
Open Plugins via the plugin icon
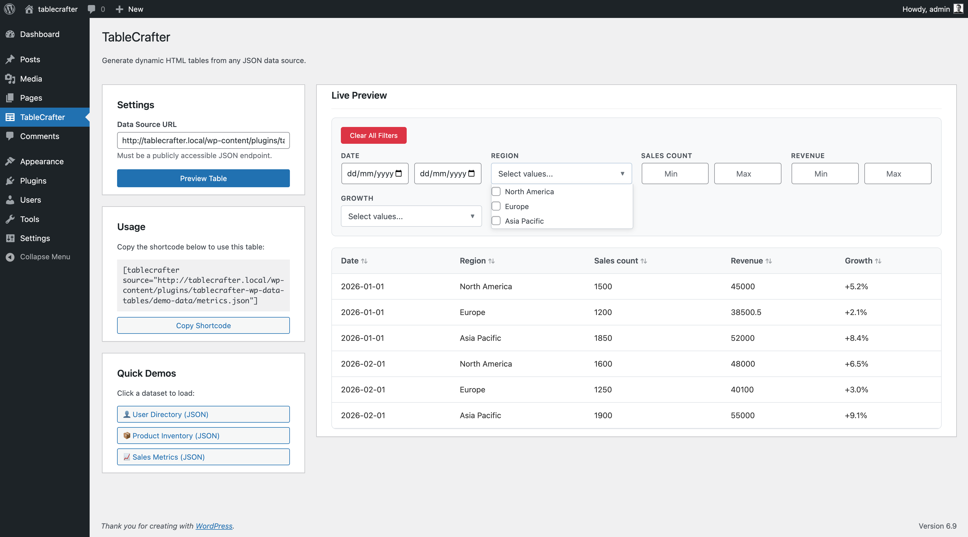coord(10,180)
